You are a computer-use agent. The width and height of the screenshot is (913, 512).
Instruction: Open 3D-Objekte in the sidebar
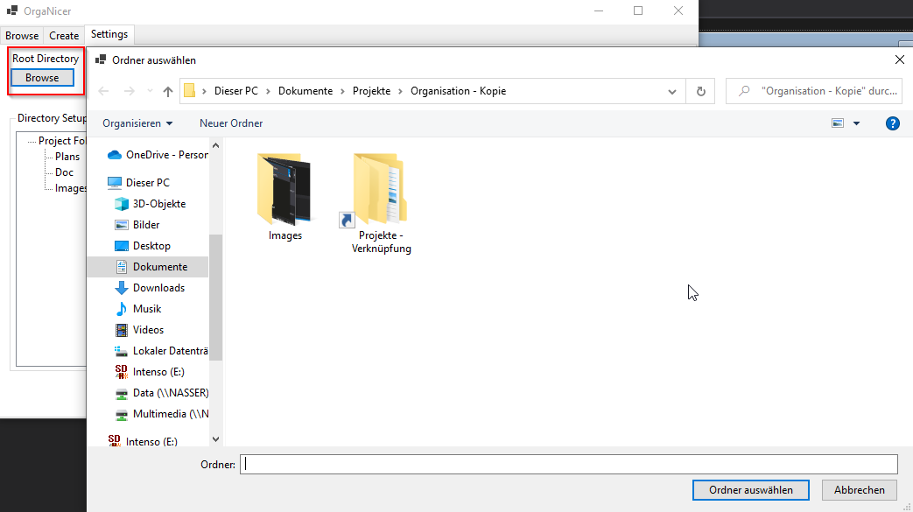[151, 204]
